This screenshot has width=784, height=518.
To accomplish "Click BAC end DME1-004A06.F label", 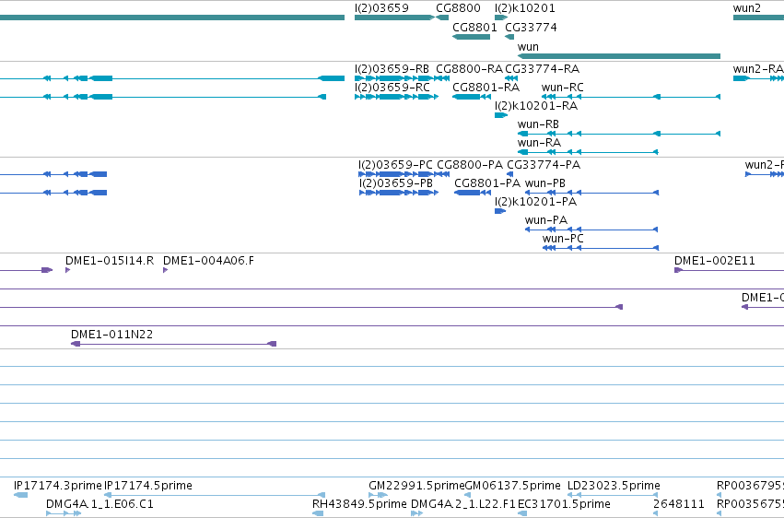I will point(208,261).
